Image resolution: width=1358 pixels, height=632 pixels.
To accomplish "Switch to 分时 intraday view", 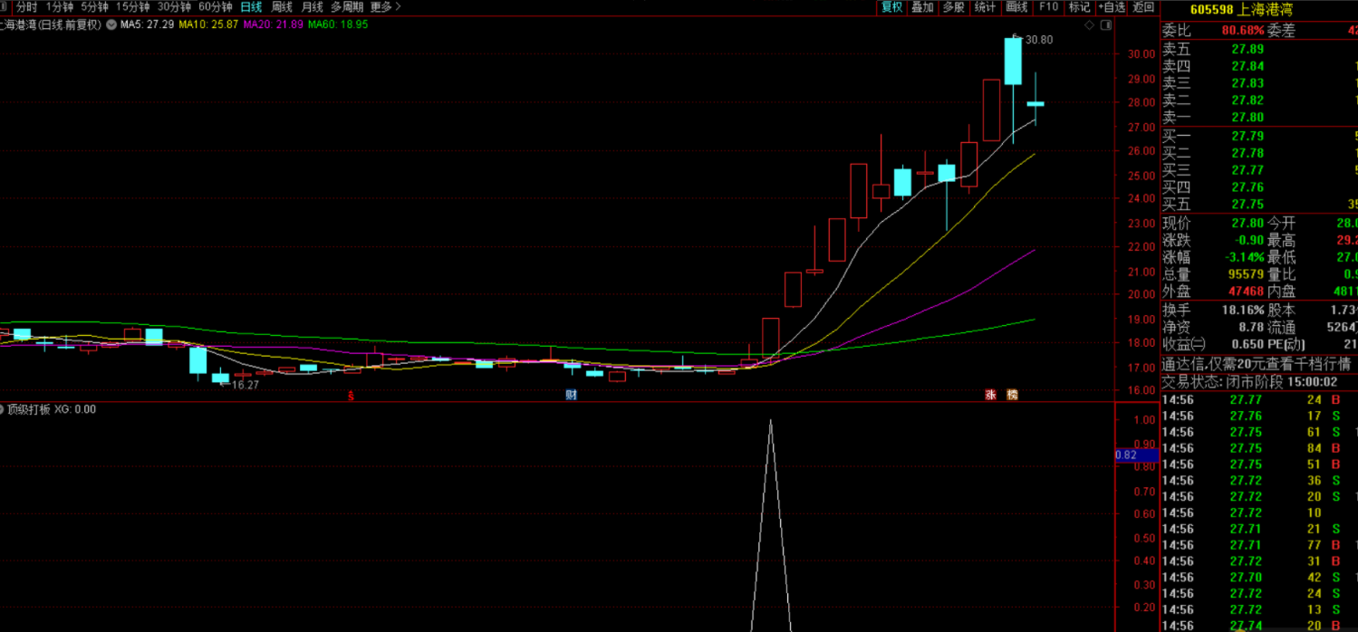I will (26, 6).
